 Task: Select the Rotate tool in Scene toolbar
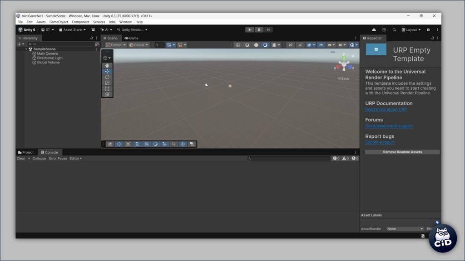click(x=107, y=77)
